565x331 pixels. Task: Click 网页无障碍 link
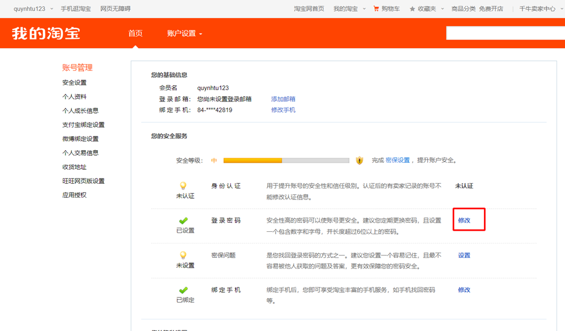[115, 9]
